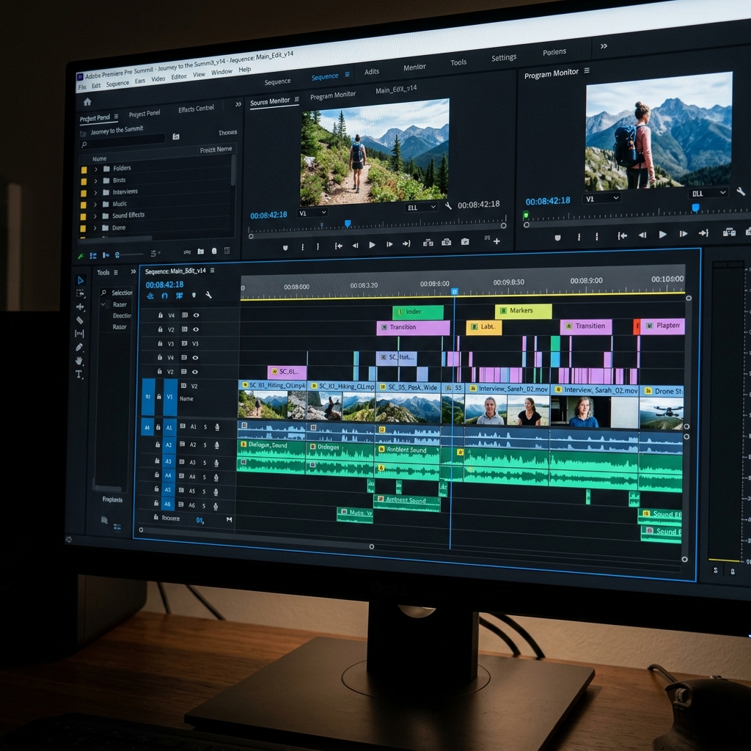
Task: Toggle Solo on track A2
Action: [x=205, y=445]
